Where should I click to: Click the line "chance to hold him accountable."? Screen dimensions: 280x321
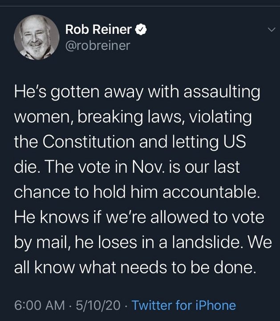[x=137, y=192]
